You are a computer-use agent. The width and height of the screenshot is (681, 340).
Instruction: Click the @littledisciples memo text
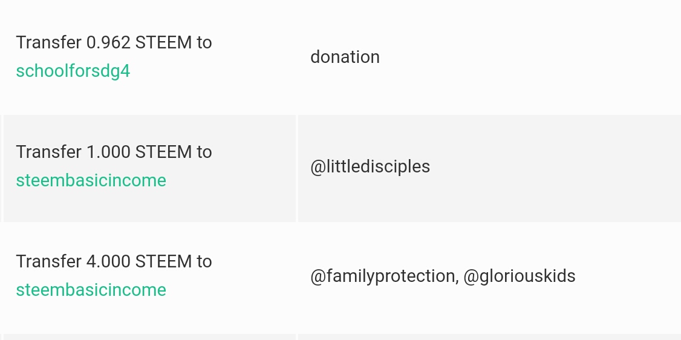tap(370, 166)
